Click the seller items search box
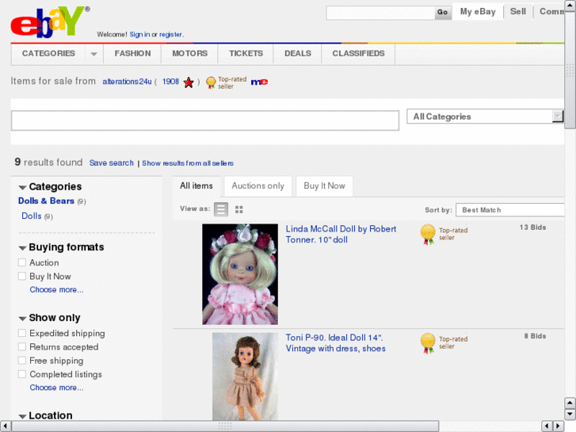Image resolution: width=576 pixels, height=432 pixels. tap(205, 120)
